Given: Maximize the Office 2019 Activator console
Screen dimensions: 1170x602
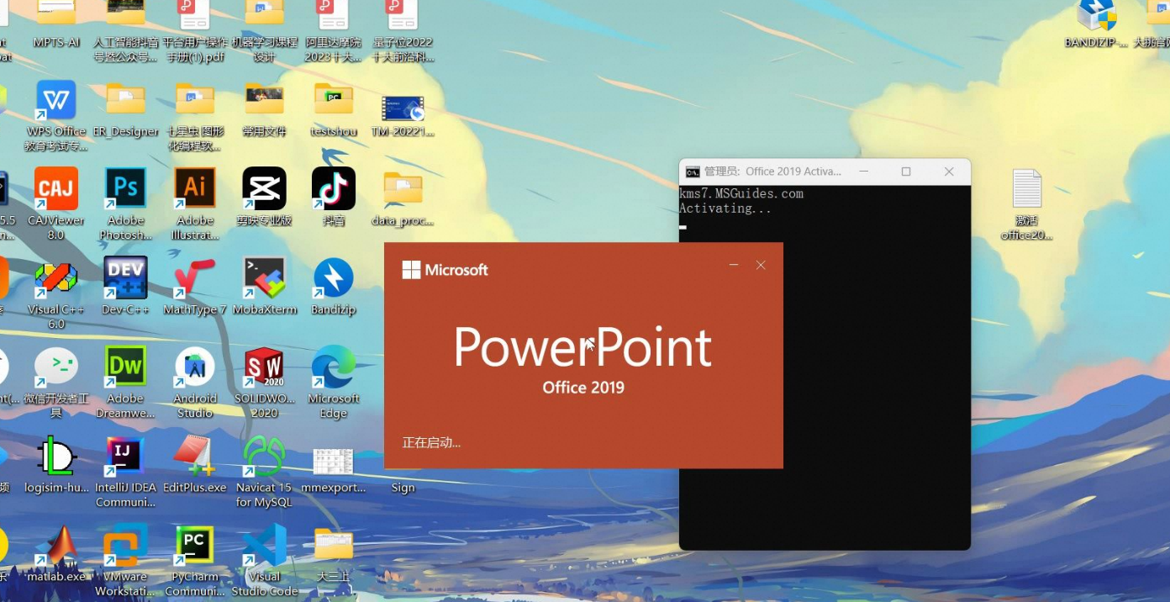Looking at the screenshot, I should pyautogui.click(x=906, y=172).
